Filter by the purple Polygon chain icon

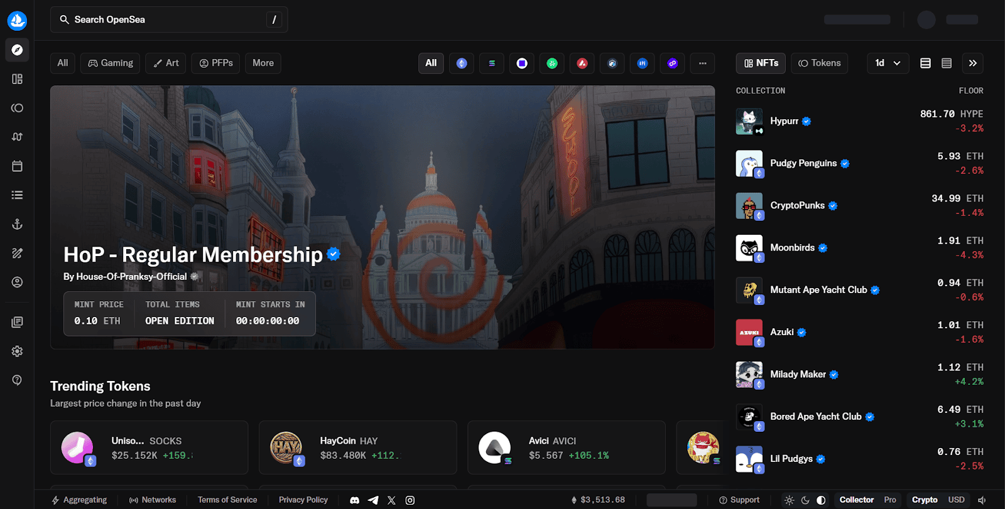(x=673, y=63)
